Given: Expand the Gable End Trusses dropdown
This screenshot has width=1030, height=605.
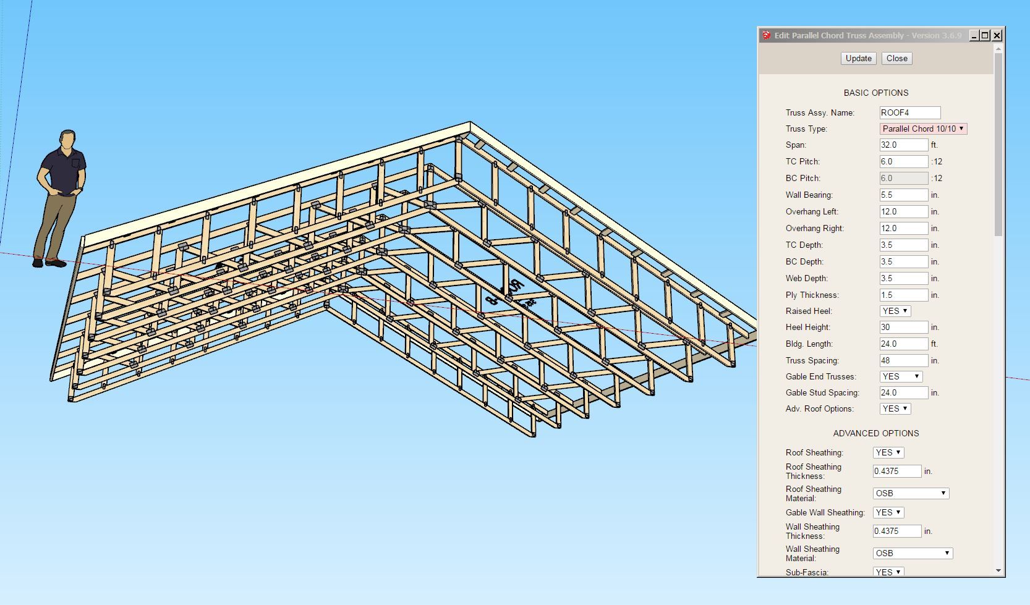Looking at the screenshot, I should (901, 376).
